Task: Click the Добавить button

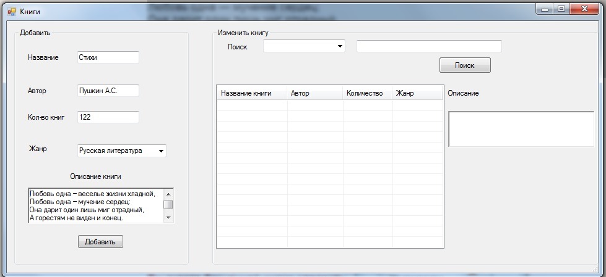Action: [x=100, y=241]
